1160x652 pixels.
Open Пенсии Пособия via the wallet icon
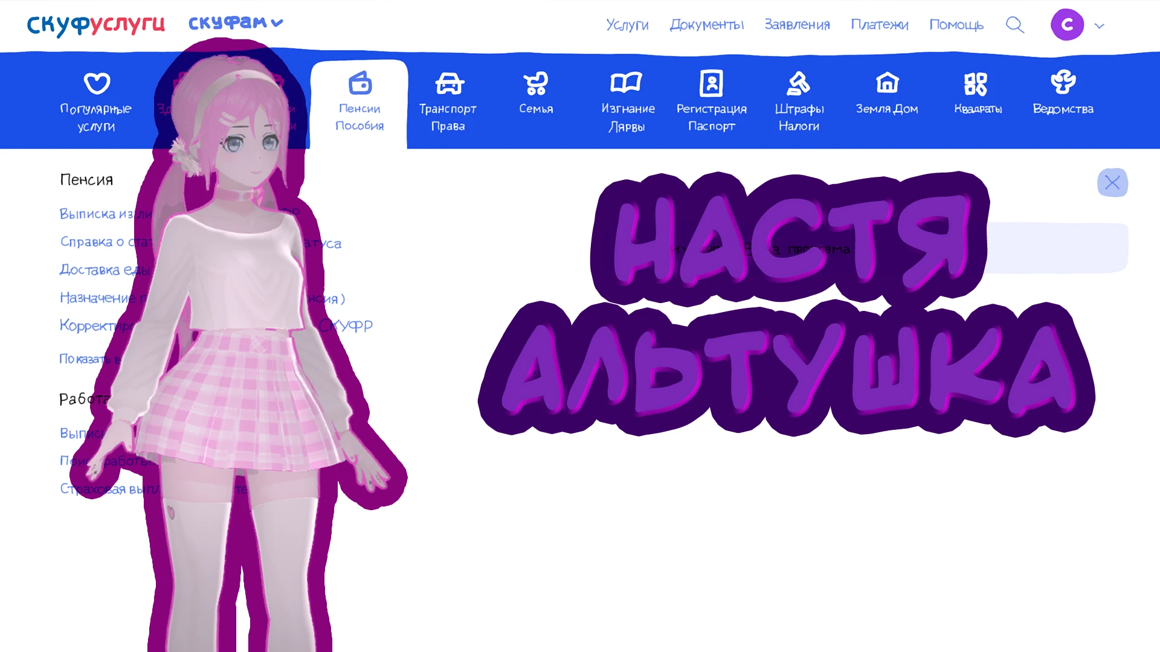pyautogui.click(x=359, y=83)
